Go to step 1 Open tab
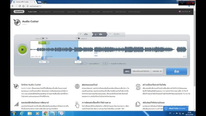Viewport: 206px width, 116px height. pyautogui.click(x=85, y=34)
